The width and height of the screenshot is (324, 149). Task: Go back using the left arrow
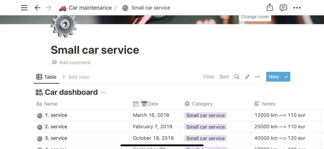(x=37, y=8)
